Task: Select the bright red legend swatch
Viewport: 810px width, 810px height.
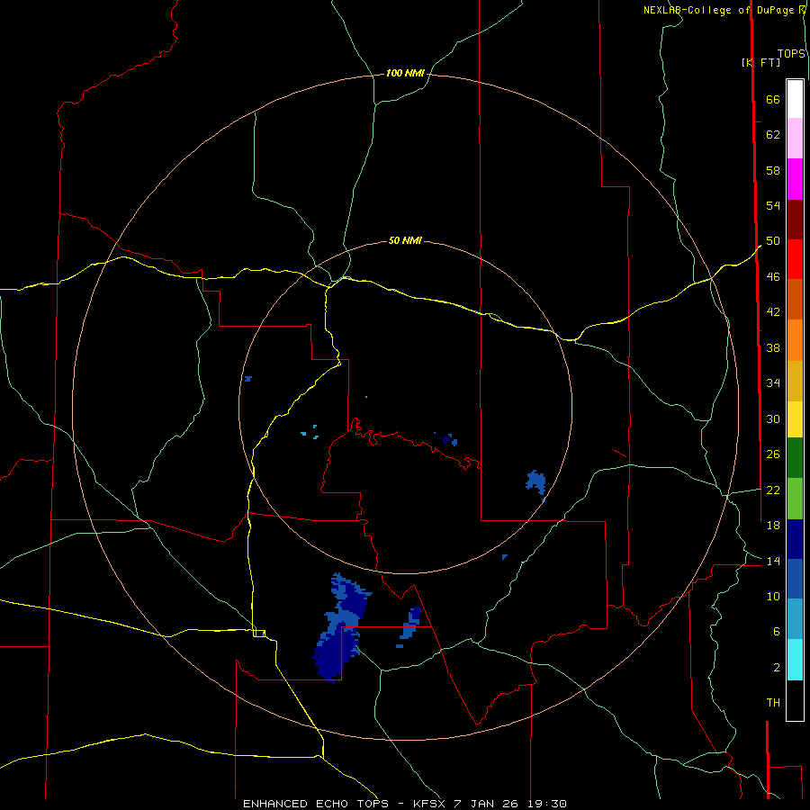Action: pyautogui.click(x=795, y=259)
